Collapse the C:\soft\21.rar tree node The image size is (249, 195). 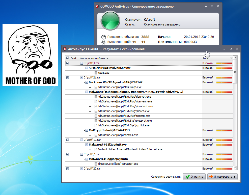81,78
